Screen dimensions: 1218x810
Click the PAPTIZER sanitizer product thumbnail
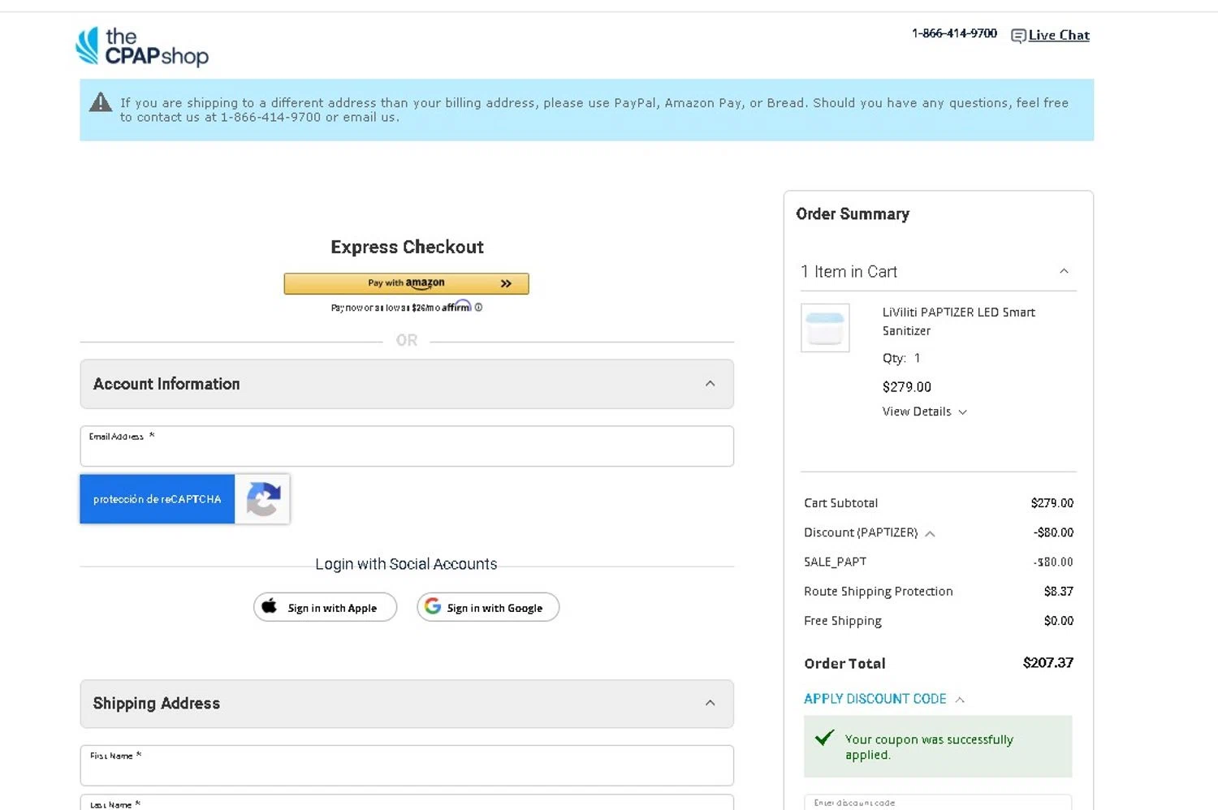pos(825,328)
